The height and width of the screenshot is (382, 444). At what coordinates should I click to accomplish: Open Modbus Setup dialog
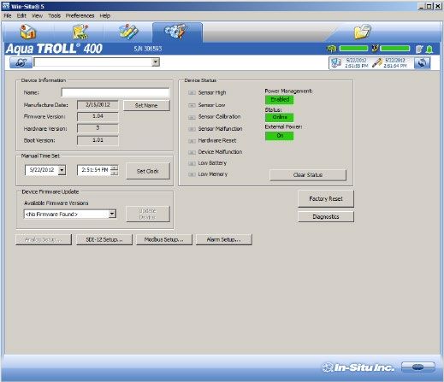pos(164,239)
